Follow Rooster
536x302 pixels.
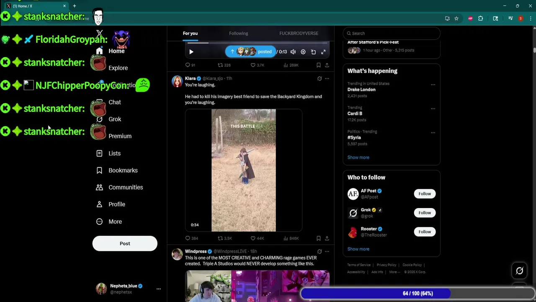(425, 232)
